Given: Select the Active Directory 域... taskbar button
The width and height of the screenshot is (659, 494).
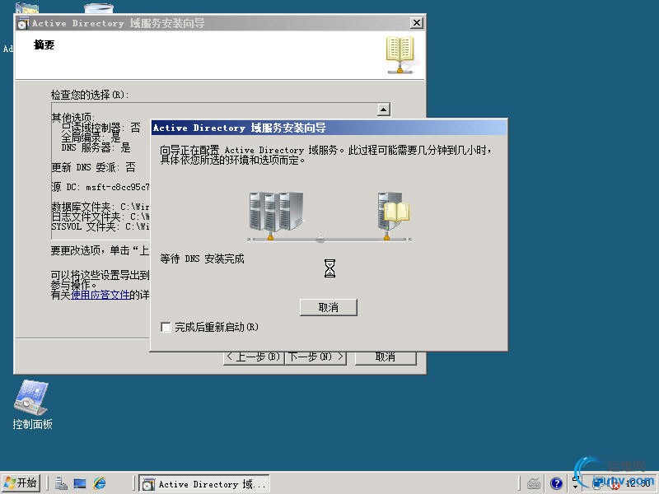Looking at the screenshot, I should coord(204,484).
